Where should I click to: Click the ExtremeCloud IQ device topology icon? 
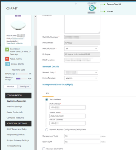92,8
